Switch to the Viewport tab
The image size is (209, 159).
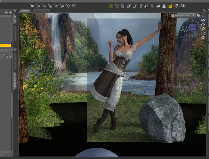tap(25, 11)
